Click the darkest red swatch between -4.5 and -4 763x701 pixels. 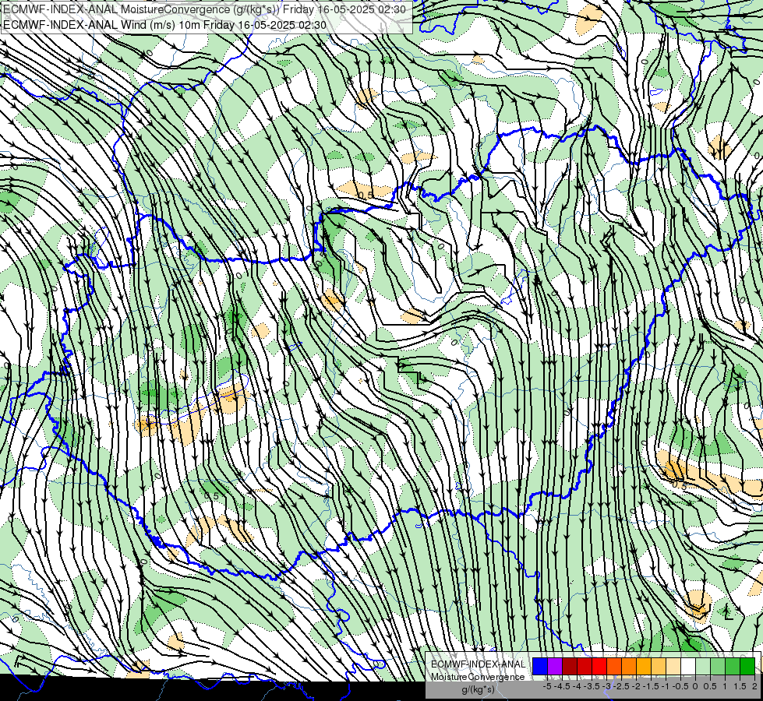pos(570,666)
